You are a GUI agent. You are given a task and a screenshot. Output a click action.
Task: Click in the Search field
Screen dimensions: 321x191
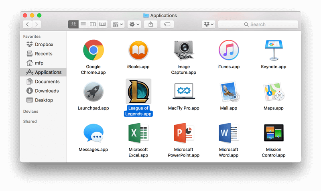click(258, 24)
